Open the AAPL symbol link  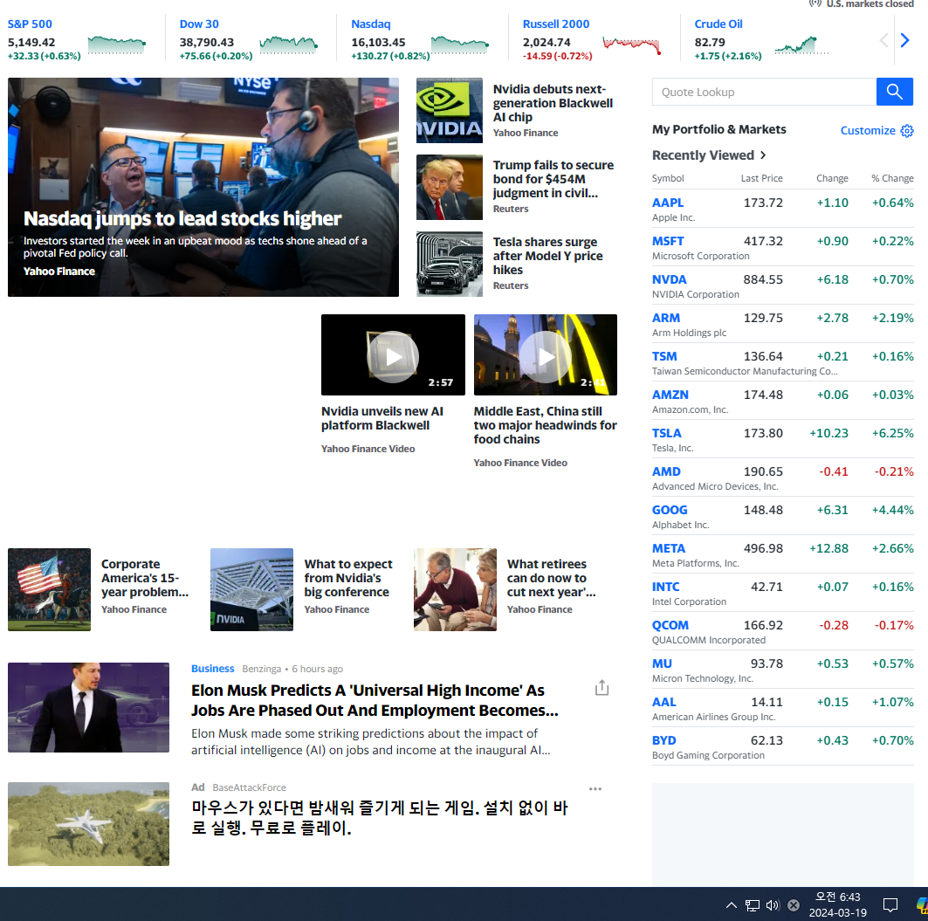click(x=668, y=203)
